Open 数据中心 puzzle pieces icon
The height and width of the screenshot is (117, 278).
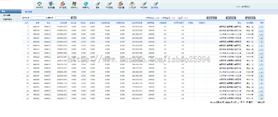tap(74, 4)
